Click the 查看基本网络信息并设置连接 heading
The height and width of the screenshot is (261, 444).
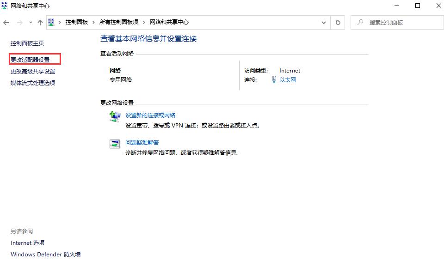click(x=148, y=38)
